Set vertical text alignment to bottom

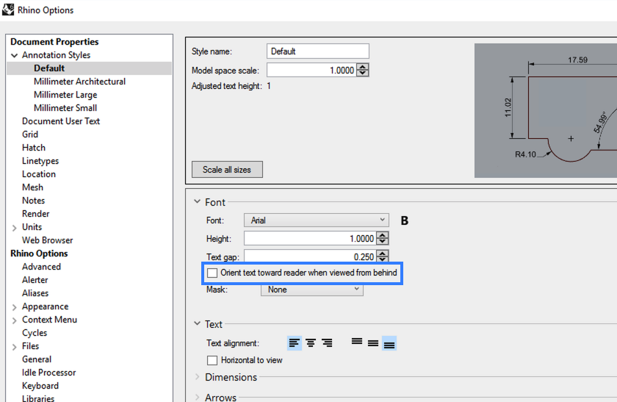(x=389, y=343)
